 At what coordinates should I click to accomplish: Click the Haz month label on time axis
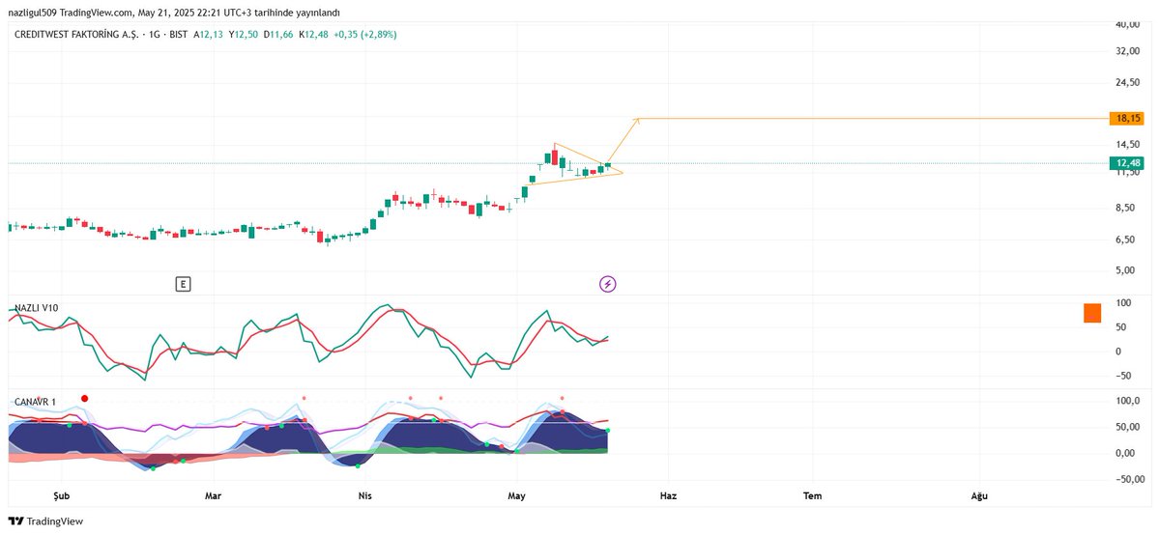click(668, 496)
